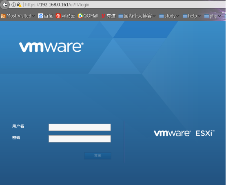The image size is (226, 185).
Task: Open the QQMail bookmark icon
Action: tap(80, 16)
